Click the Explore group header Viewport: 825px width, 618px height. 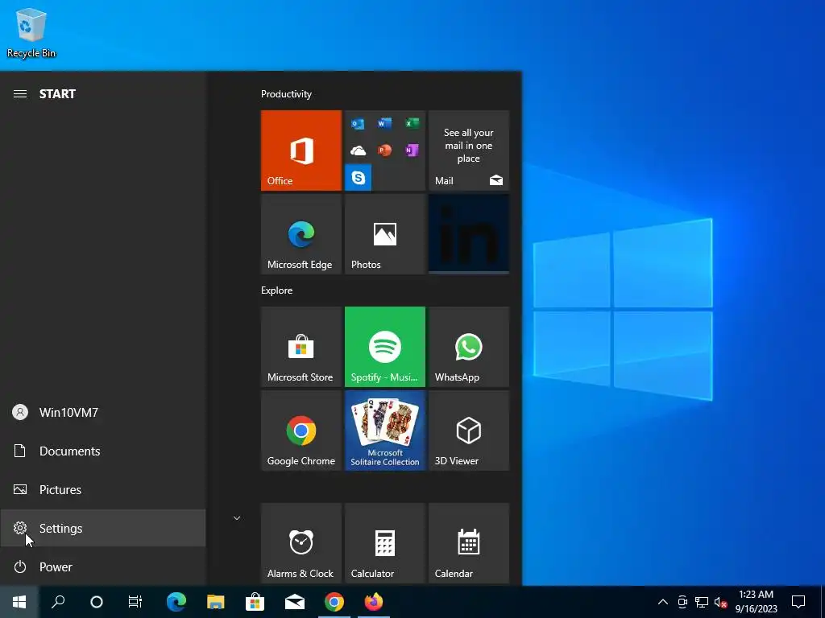[277, 290]
